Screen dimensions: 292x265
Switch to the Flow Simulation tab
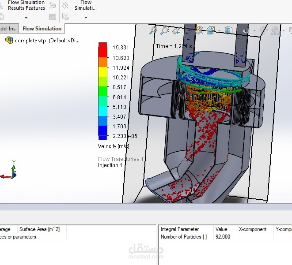click(42, 29)
